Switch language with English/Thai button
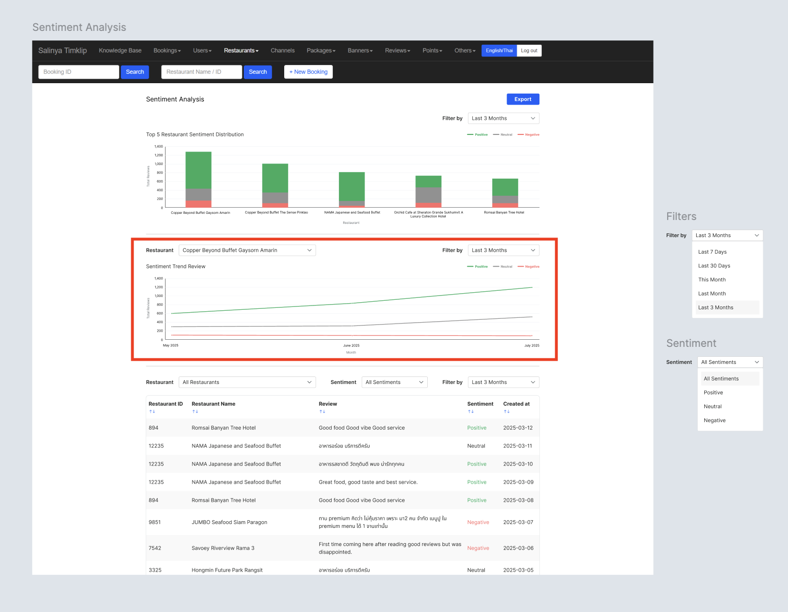Image resolution: width=788 pixels, height=612 pixels. coord(499,51)
